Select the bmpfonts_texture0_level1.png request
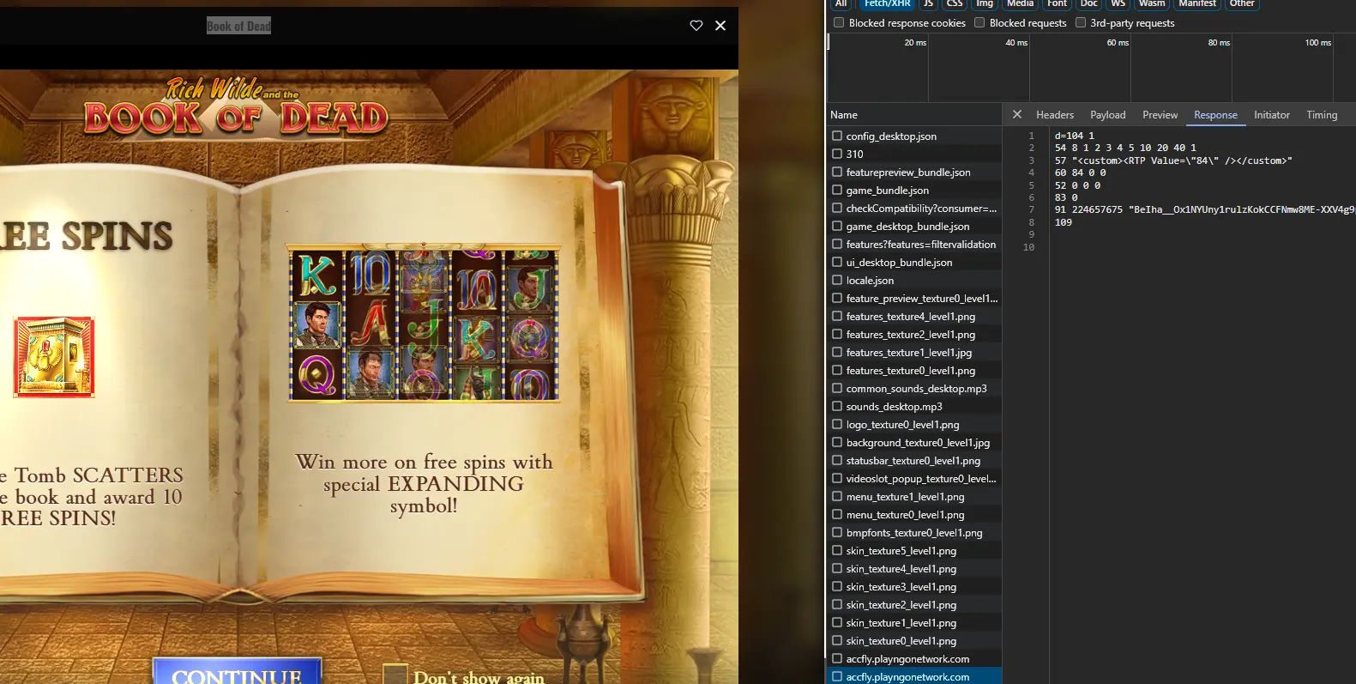 click(913, 532)
